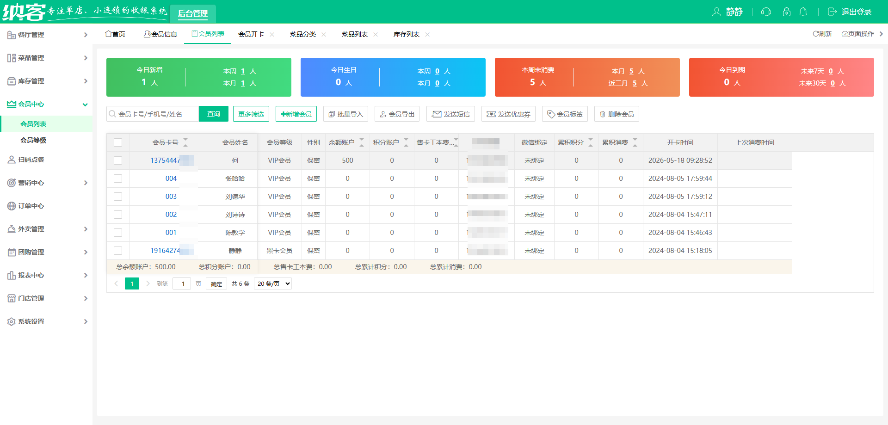
Task: Click the 更多筛选 button
Action: (251, 114)
